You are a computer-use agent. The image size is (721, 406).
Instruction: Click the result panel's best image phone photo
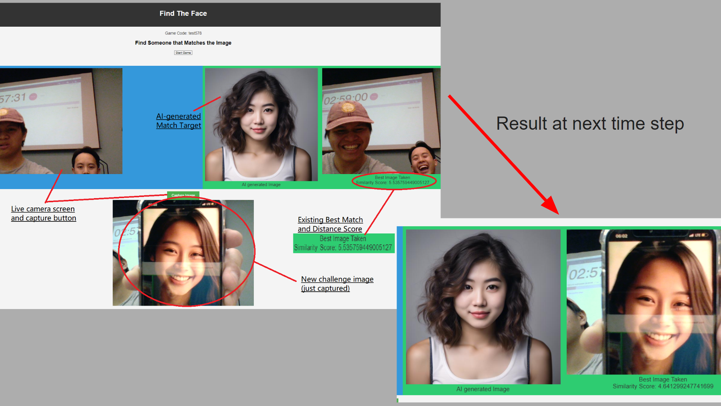643,301
